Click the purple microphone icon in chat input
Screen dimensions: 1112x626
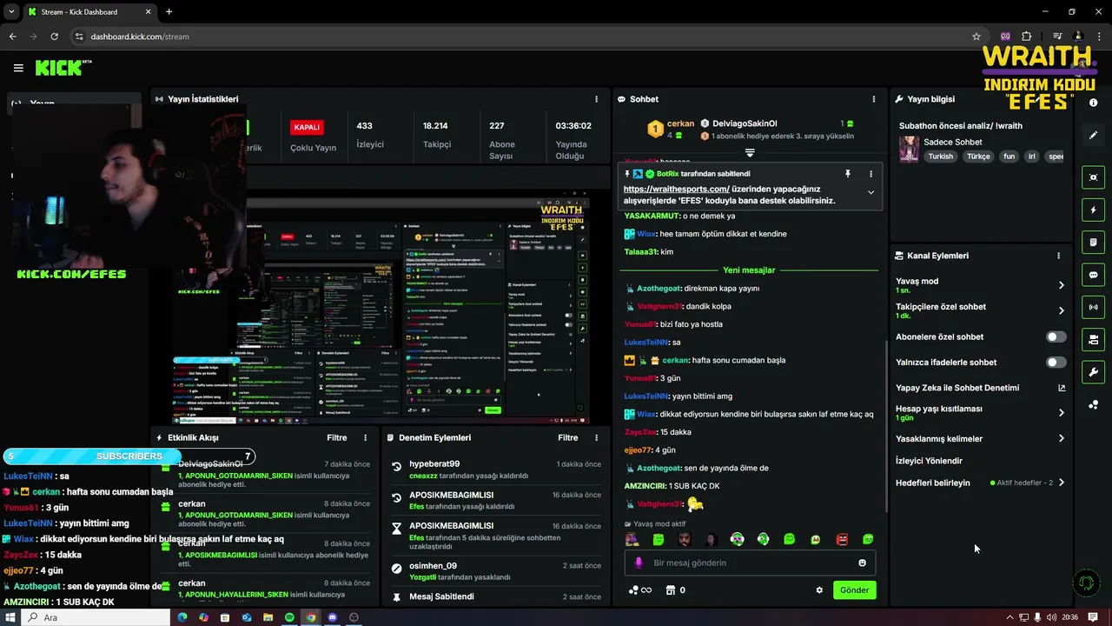tap(639, 563)
